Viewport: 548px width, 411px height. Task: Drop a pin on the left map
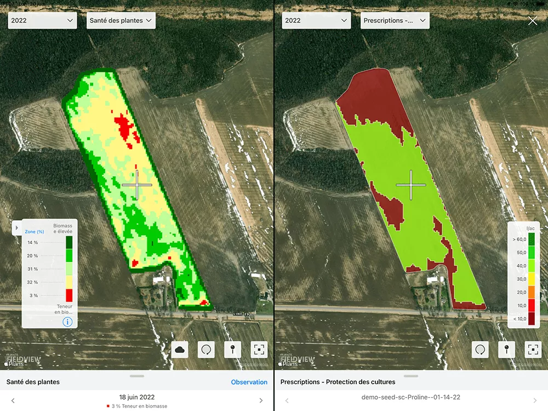233,349
